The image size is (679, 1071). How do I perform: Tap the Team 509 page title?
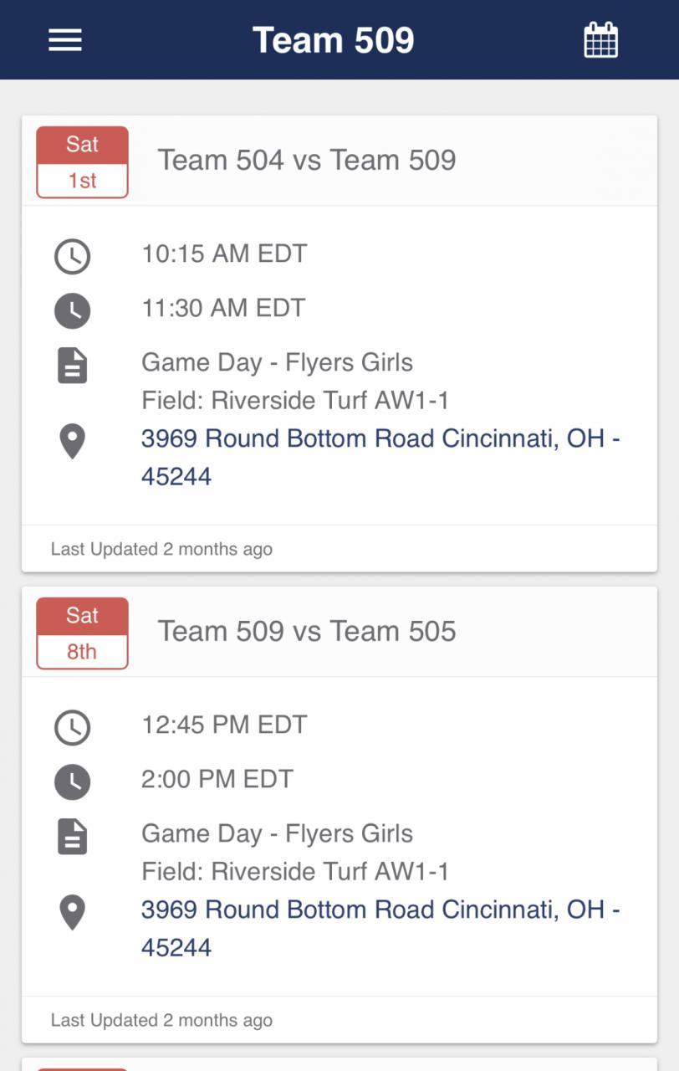pyautogui.click(x=333, y=40)
